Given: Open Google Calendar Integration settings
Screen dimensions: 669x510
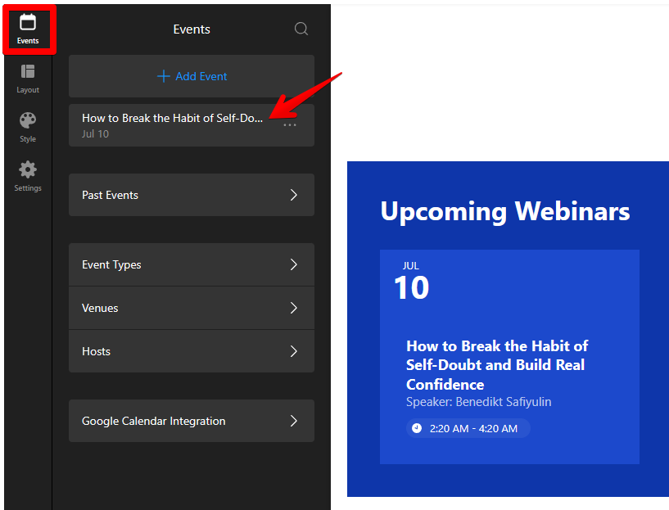Looking at the screenshot, I should click(x=192, y=421).
